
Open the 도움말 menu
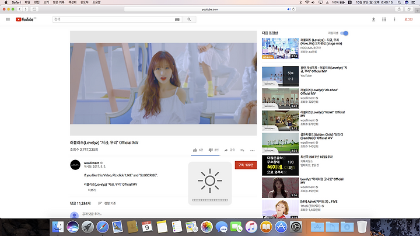[x=96, y=2]
